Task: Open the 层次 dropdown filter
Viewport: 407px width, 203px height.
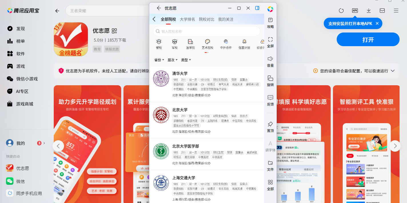Action: (173, 60)
